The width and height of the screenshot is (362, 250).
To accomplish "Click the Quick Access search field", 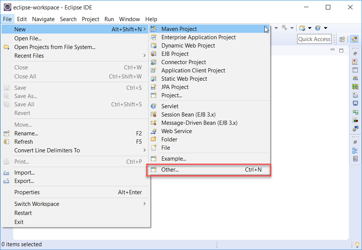I will [314, 39].
